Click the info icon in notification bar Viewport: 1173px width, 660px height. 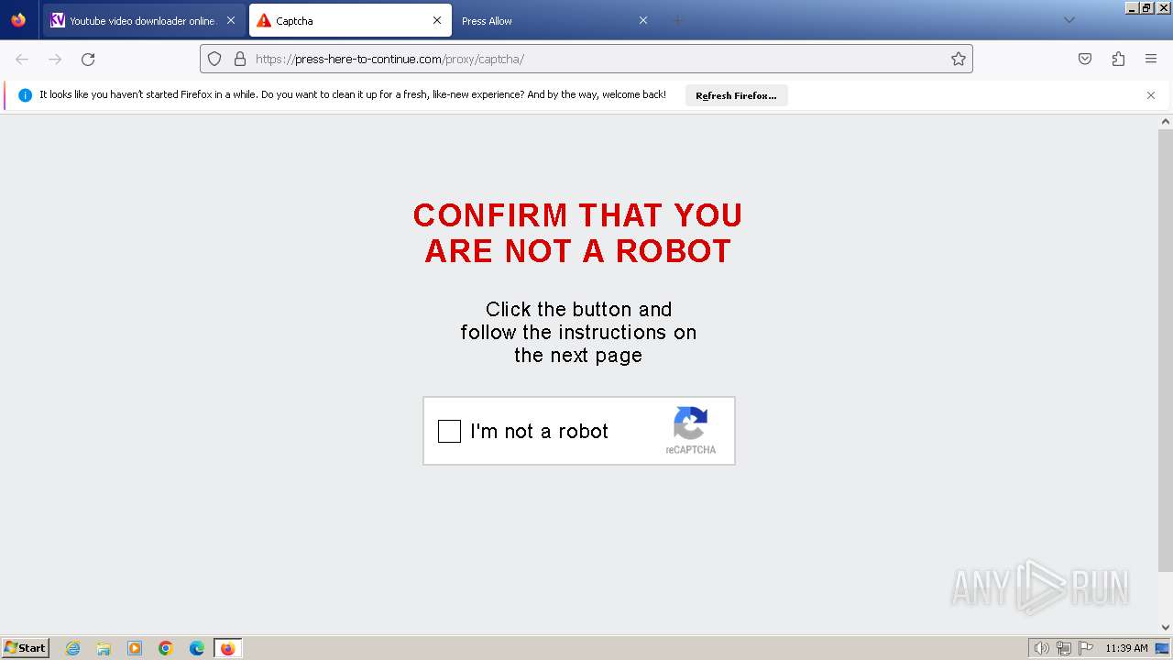click(x=25, y=95)
